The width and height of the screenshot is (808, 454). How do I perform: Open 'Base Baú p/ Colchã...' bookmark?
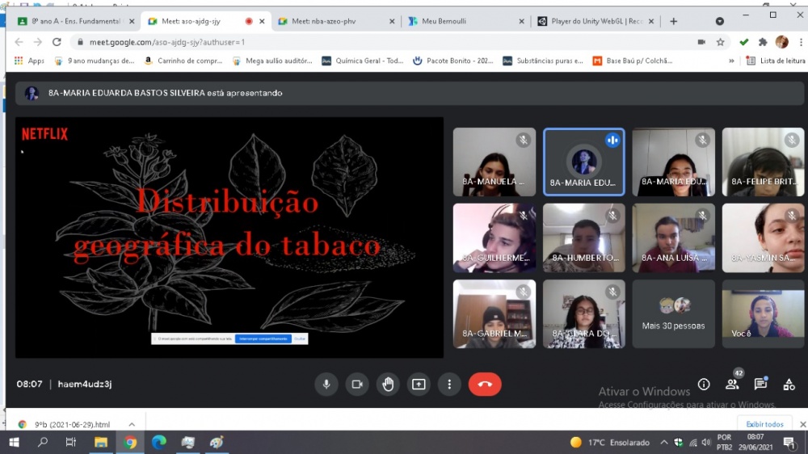click(x=633, y=61)
